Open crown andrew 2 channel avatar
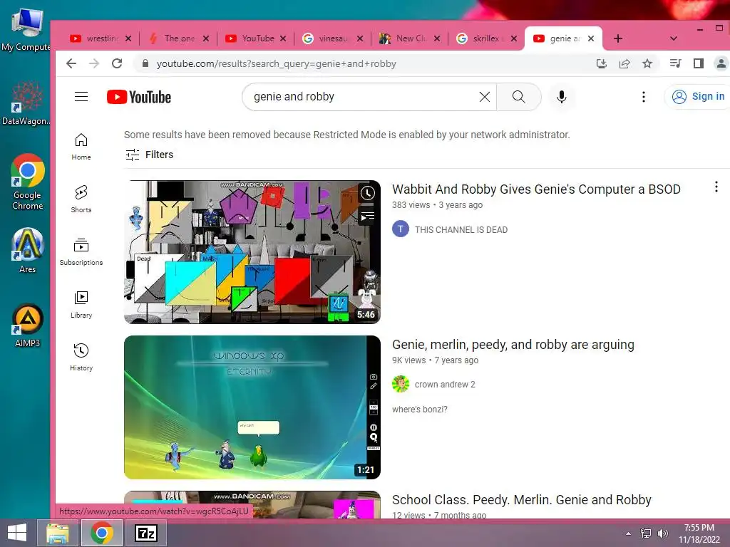Screen dimensions: 730x547 [x=401, y=384]
